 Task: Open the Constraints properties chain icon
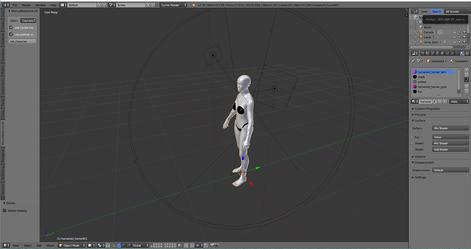point(447,53)
